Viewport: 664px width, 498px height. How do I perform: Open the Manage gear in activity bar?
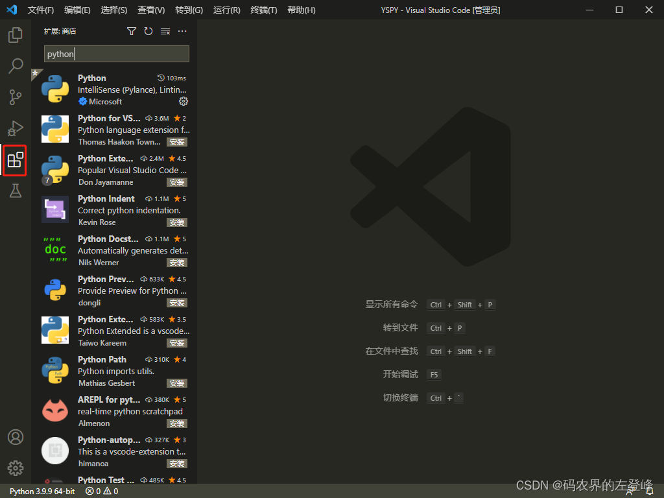click(x=16, y=468)
